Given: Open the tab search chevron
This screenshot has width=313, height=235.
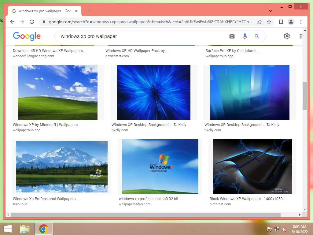Looking at the screenshot, I should click(271, 11).
